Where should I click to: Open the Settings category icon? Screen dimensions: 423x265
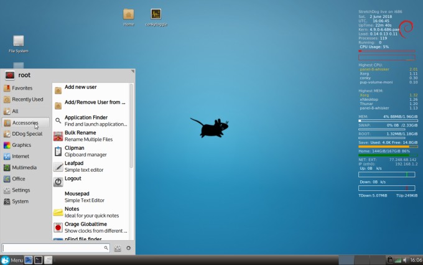(7, 190)
